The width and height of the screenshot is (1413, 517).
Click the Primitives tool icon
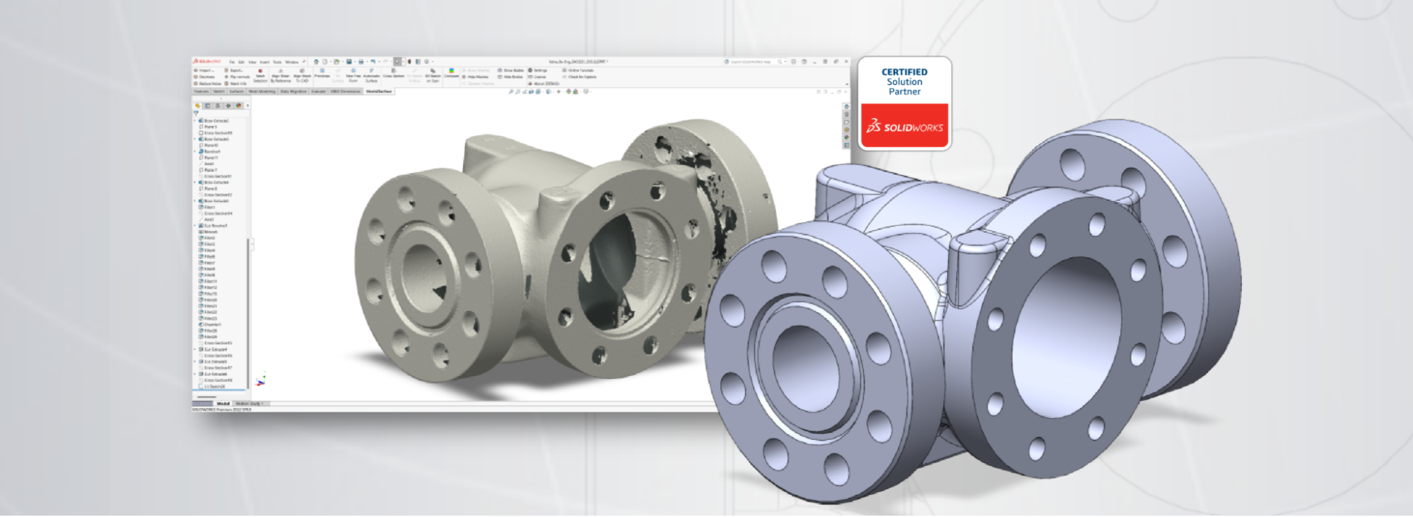click(x=322, y=71)
